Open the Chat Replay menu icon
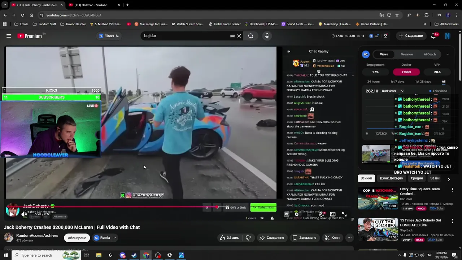Screen dimensions: 462x260 tap(288, 51)
